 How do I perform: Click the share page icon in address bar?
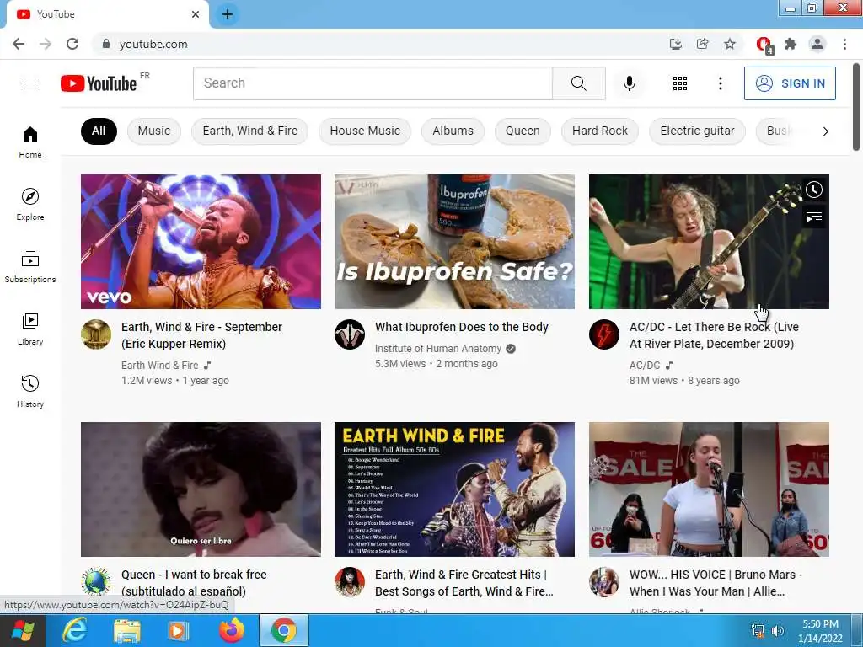point(703,44)
